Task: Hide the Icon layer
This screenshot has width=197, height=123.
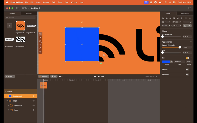Action: coord(34,110)
